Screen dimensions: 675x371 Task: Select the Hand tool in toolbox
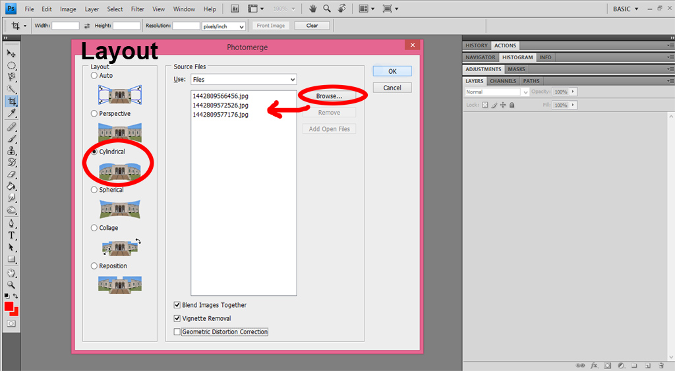[x=11, y=273]
